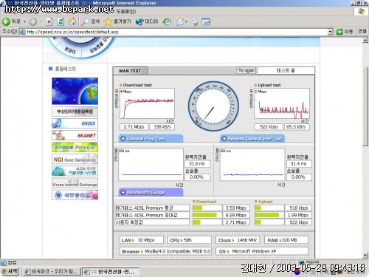Screen dimensions: 369x277
Task: Click the OS Microsoft Windows XP box
Action: click(262, 251)
